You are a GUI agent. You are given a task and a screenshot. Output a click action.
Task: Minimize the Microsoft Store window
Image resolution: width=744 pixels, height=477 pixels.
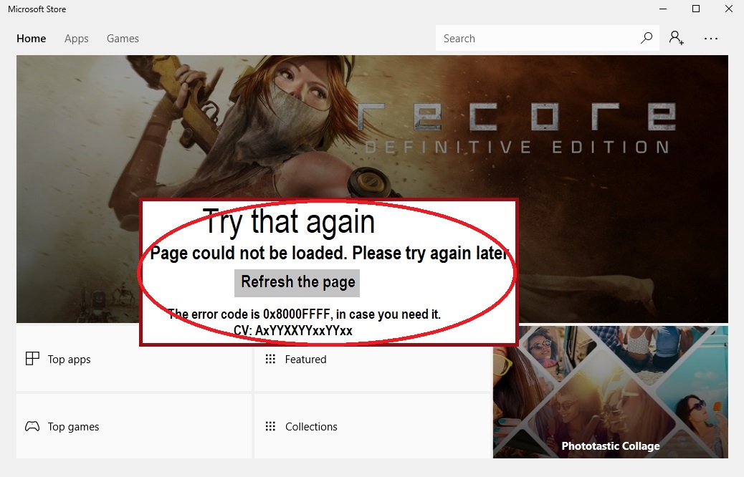pyautogui.click(x=663, y=9)
